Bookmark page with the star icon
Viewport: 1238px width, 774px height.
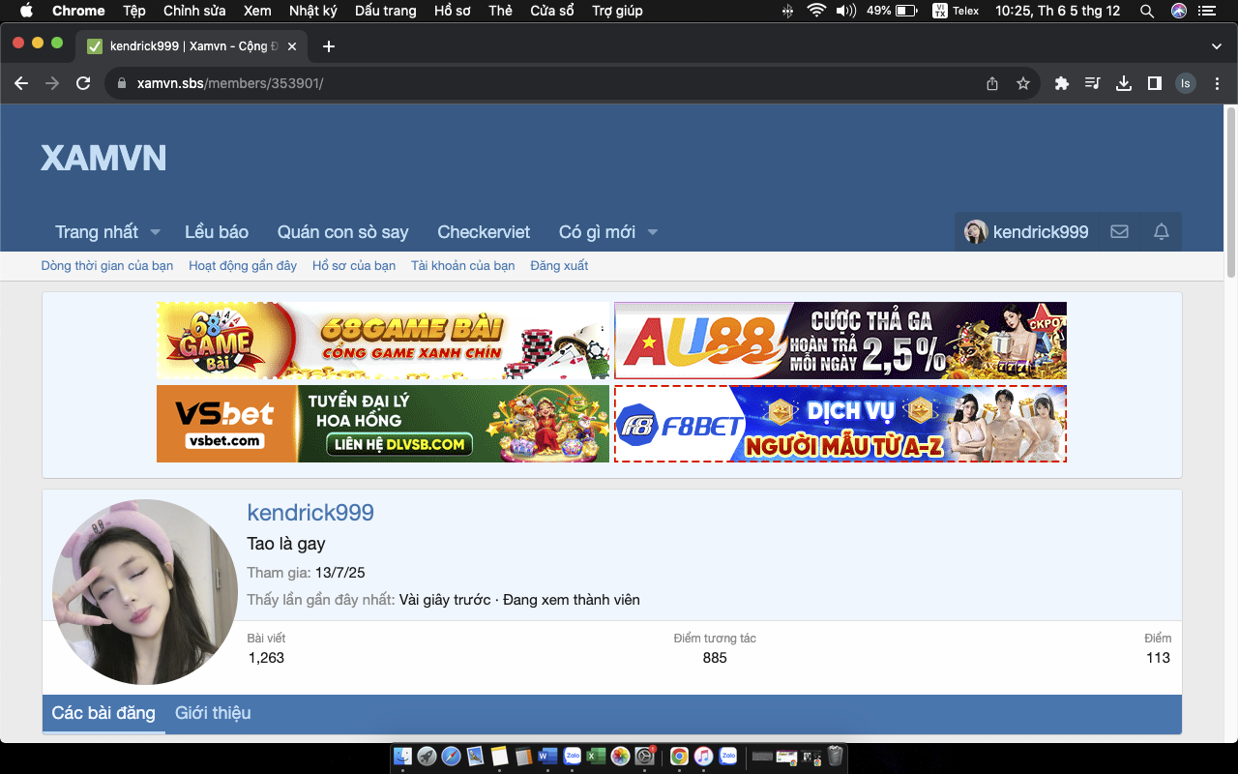coord(1023,84)
